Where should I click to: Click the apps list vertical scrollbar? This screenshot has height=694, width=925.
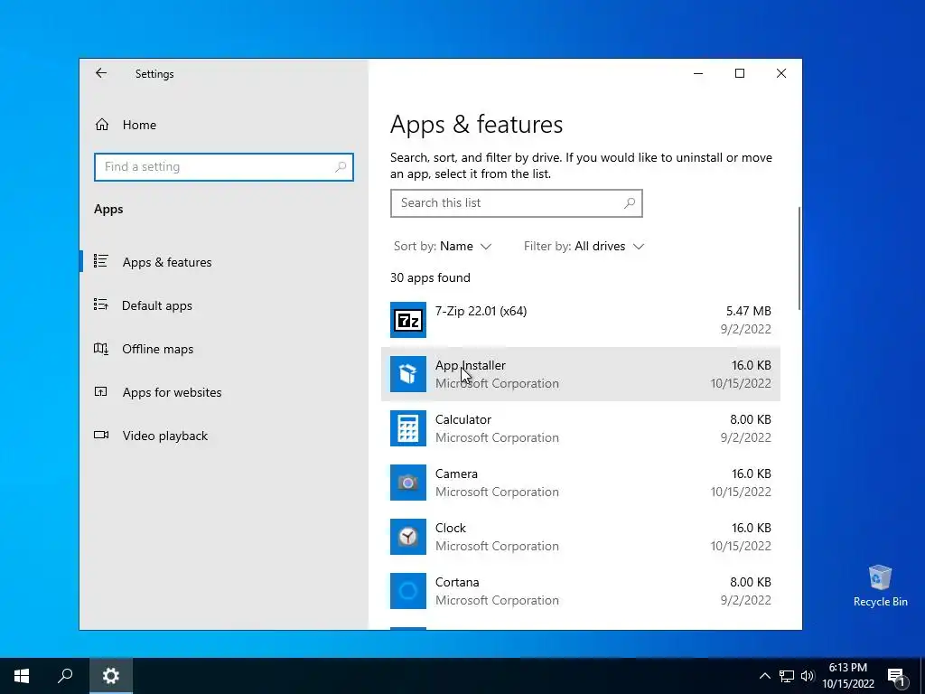pyautogui.click(x=799, y=258)
